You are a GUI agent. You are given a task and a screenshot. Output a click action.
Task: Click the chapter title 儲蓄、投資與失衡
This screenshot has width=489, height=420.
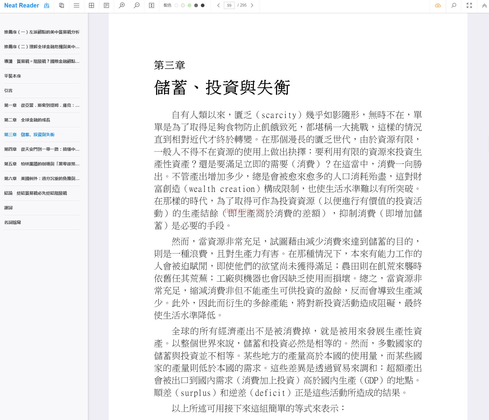pos(222,87)
